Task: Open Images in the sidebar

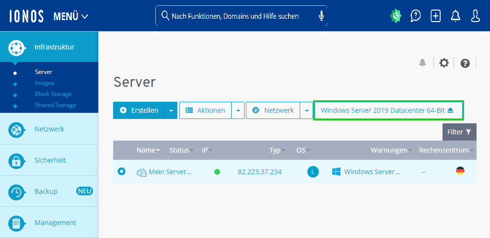Action: pos(45,83)
